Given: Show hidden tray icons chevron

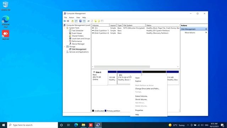Looking at the screenshot, I should pyautogui.click(x=188, y=125).
